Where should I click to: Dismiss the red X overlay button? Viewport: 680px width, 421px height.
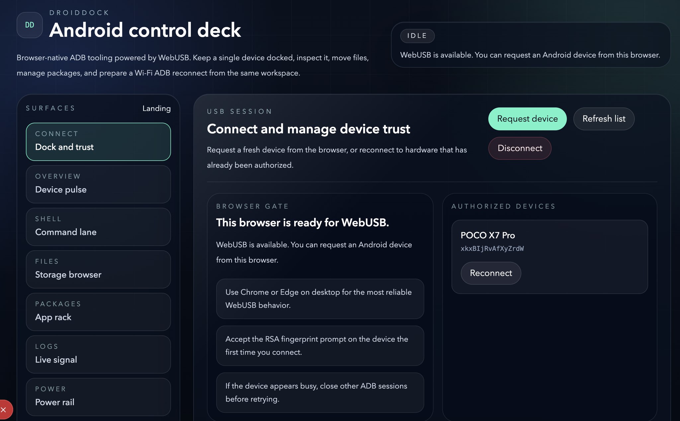4,410
